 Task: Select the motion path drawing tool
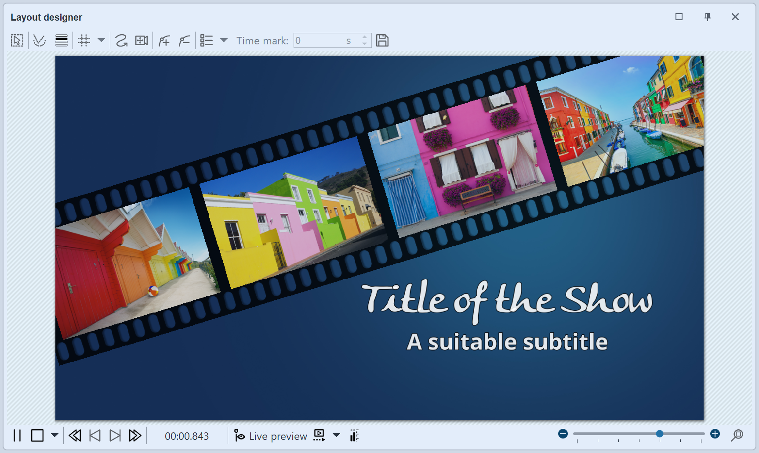click(120, 40)
